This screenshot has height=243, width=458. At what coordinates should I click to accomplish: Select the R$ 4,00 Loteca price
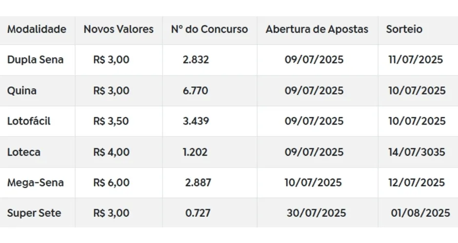(111, 152)
